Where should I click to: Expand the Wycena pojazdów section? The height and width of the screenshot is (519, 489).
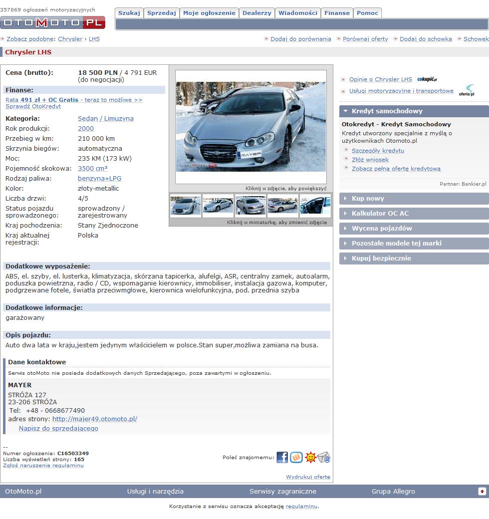(x=414, y=229)
